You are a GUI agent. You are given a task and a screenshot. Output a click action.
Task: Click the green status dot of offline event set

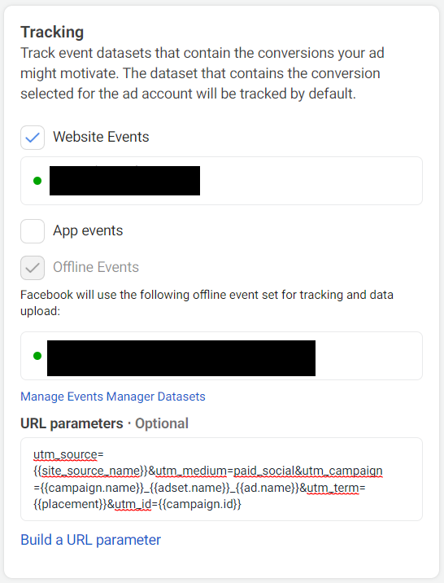37,356
